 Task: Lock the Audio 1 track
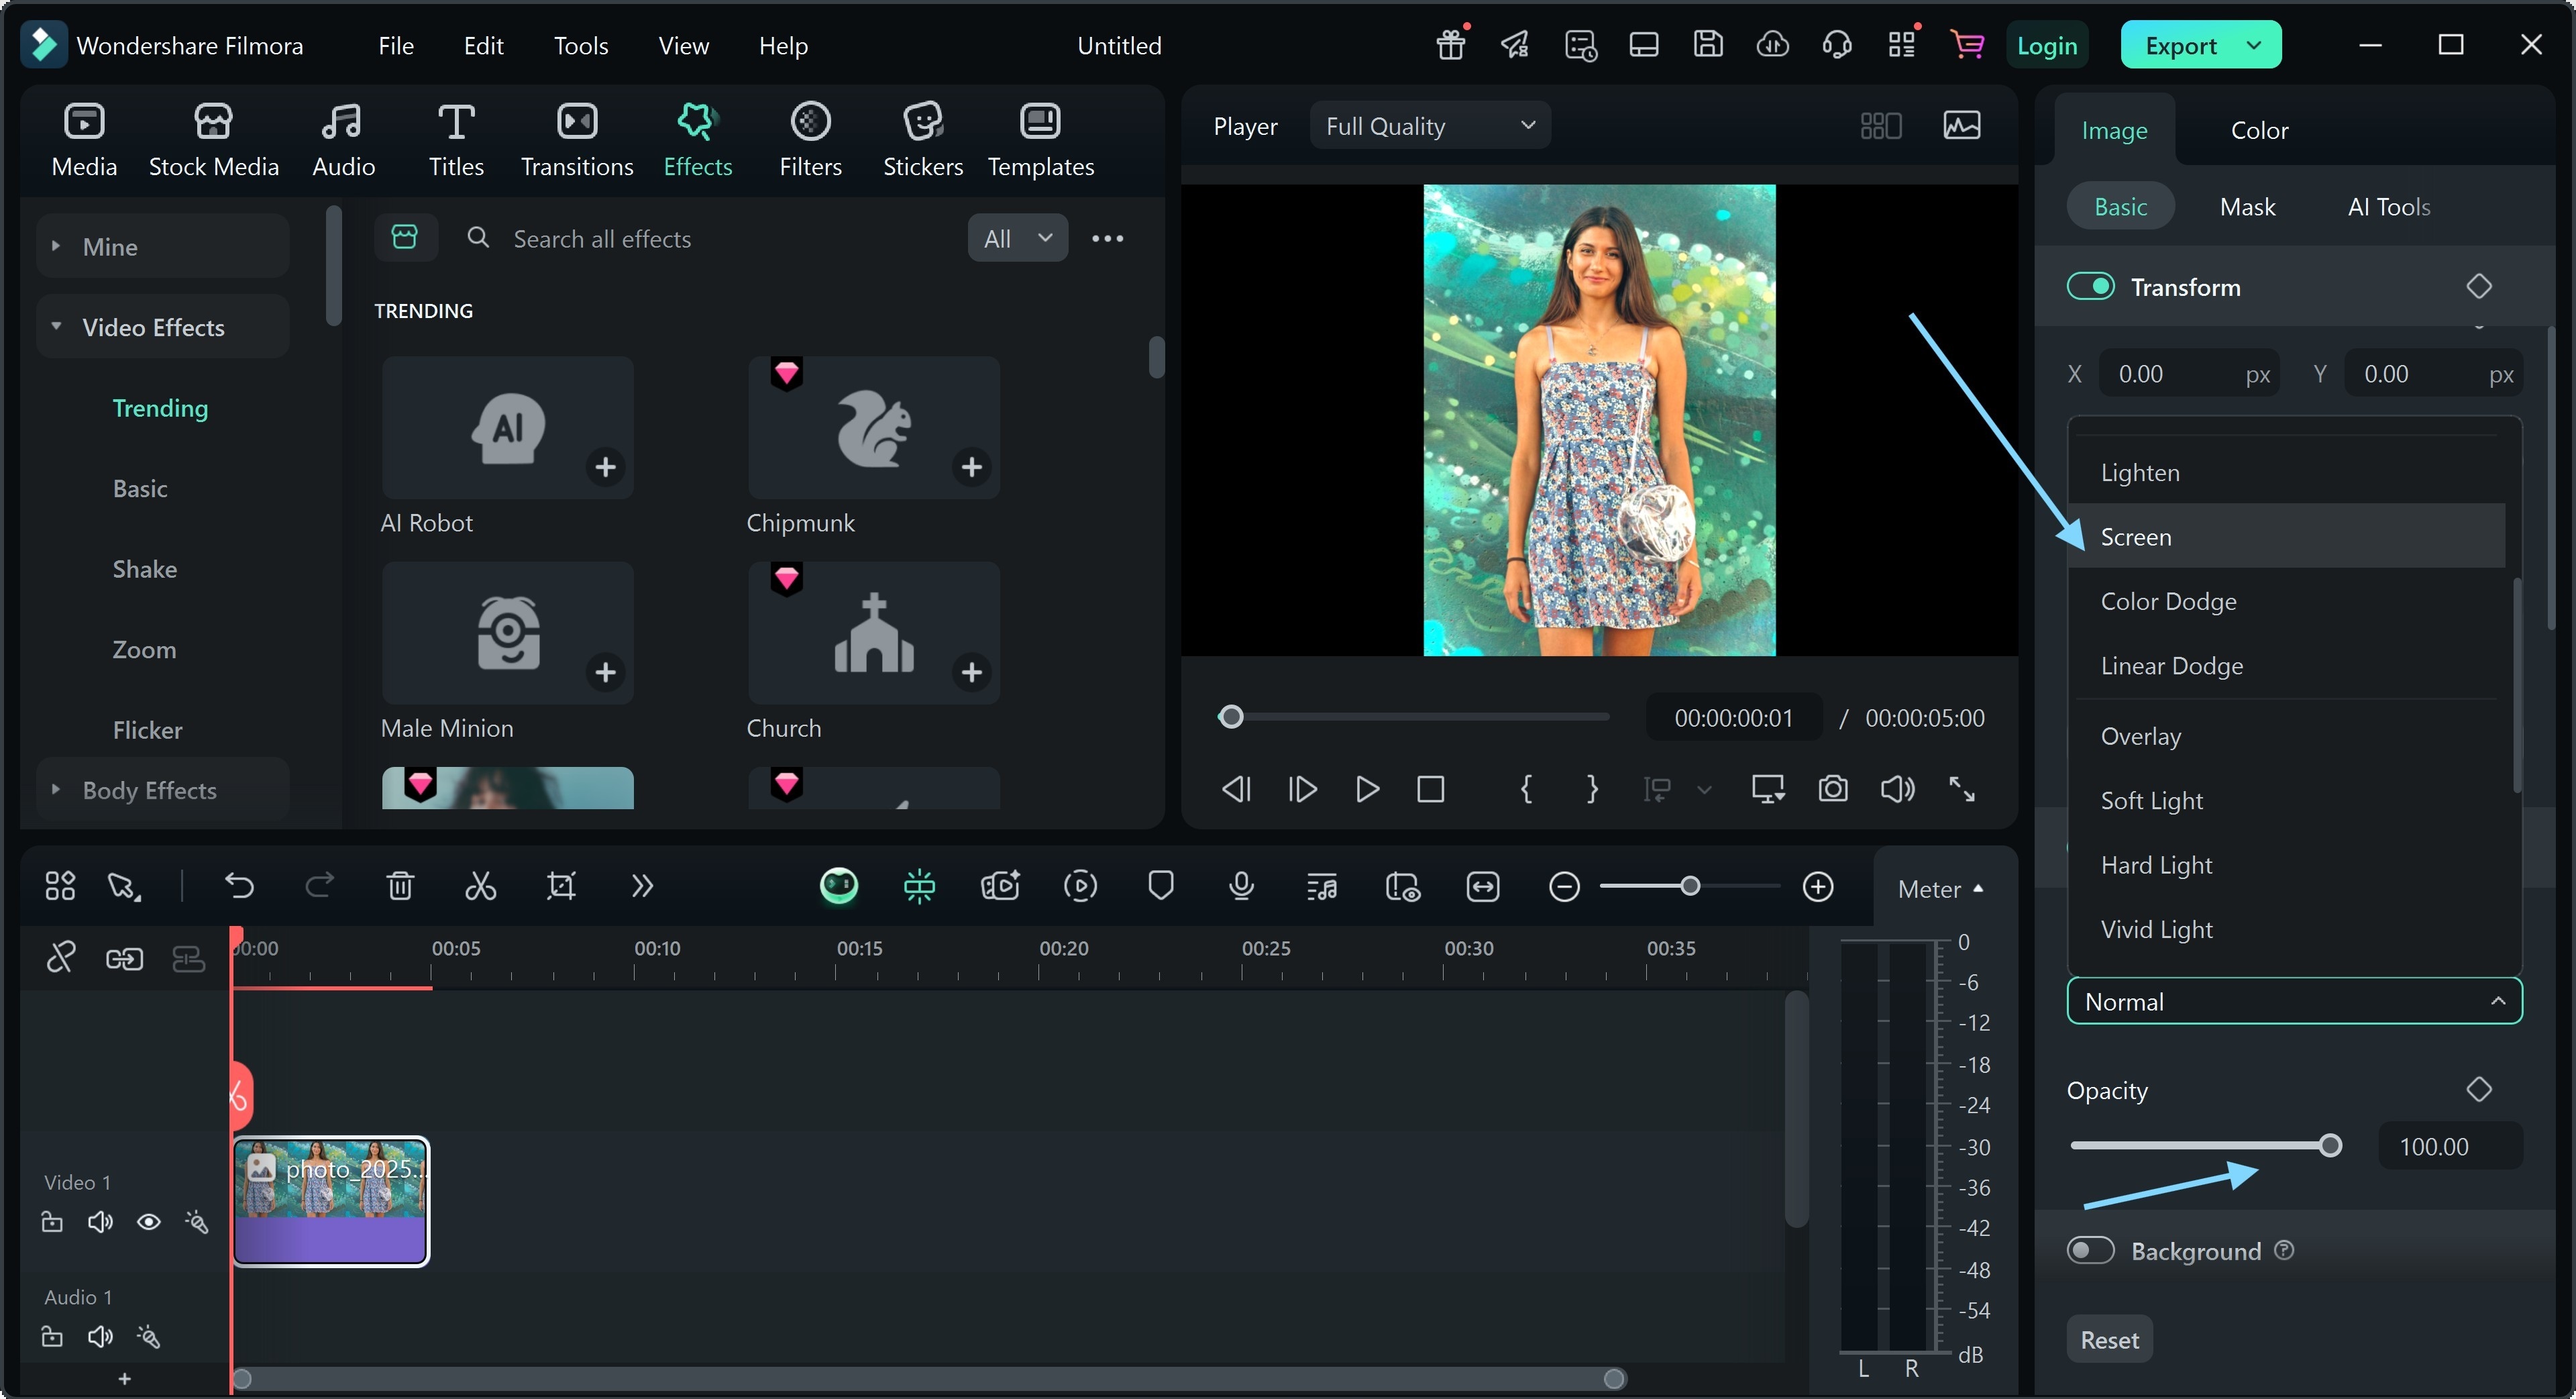(52, 1337)
